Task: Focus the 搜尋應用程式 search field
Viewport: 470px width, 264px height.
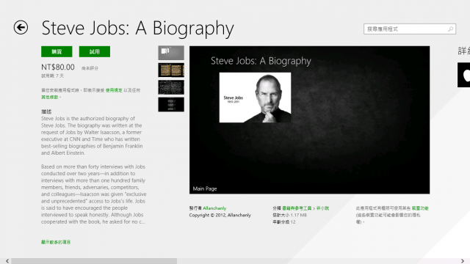Action: pyautogui.click(x=410, y=29)
